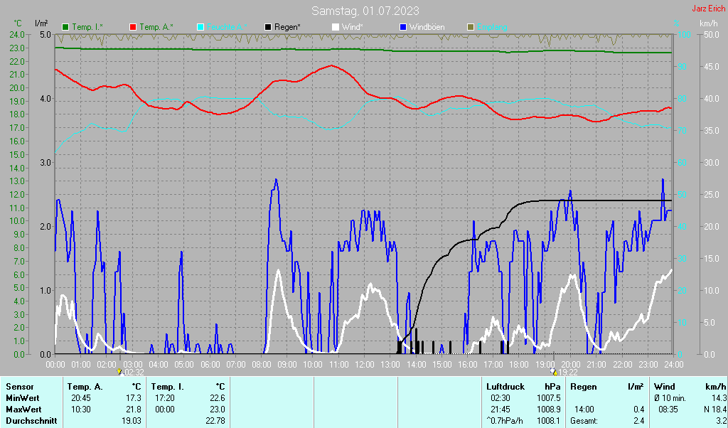
Task: Click the pressure maximum '1008.9'
Action: 549,410
